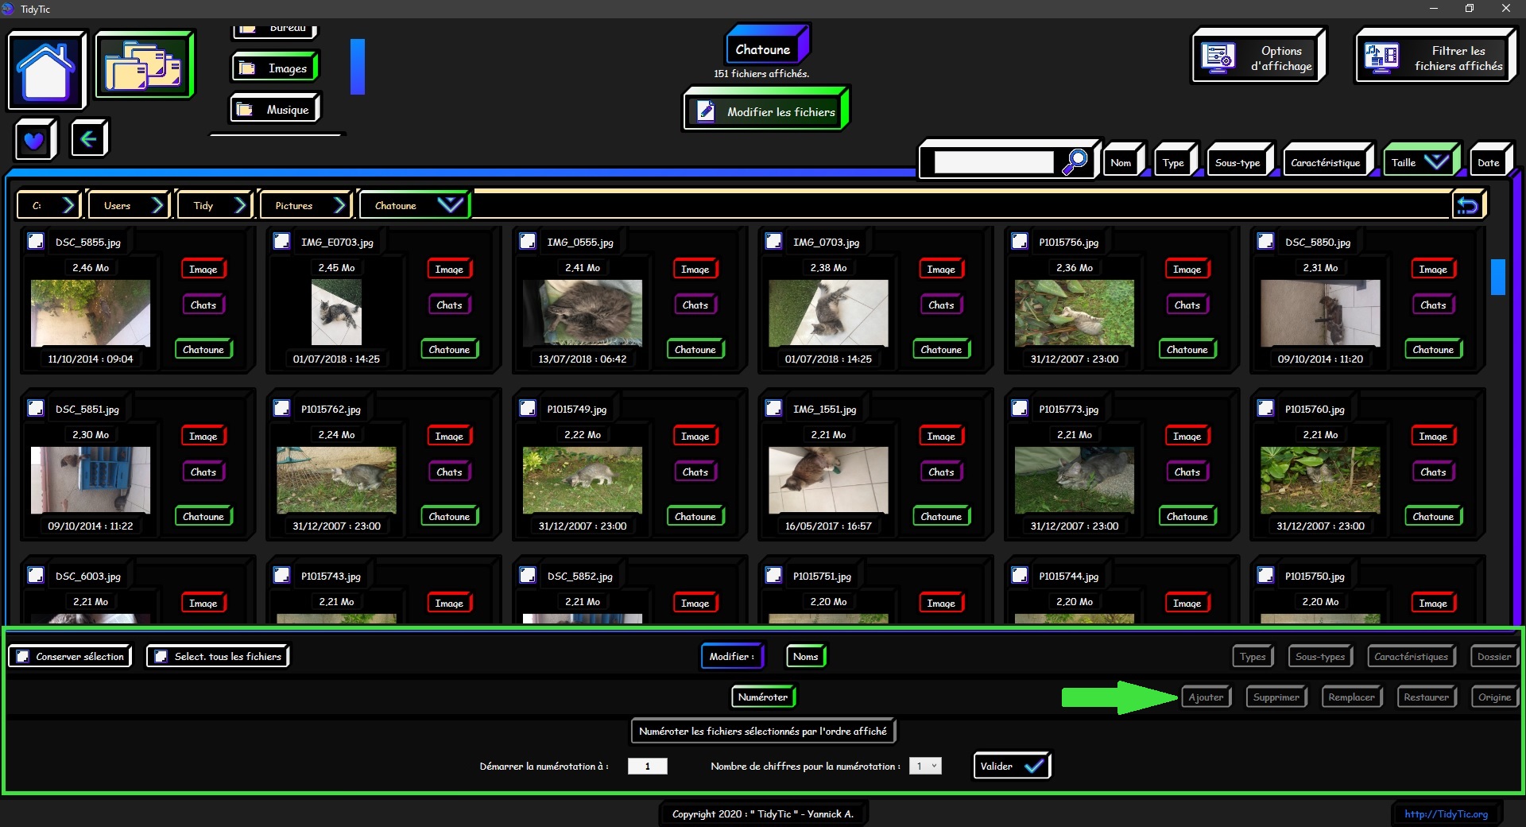Select checkbox for IMG_E0703.jpg
This screenshot has width=1526, height=827.
[x=281, y=241]
